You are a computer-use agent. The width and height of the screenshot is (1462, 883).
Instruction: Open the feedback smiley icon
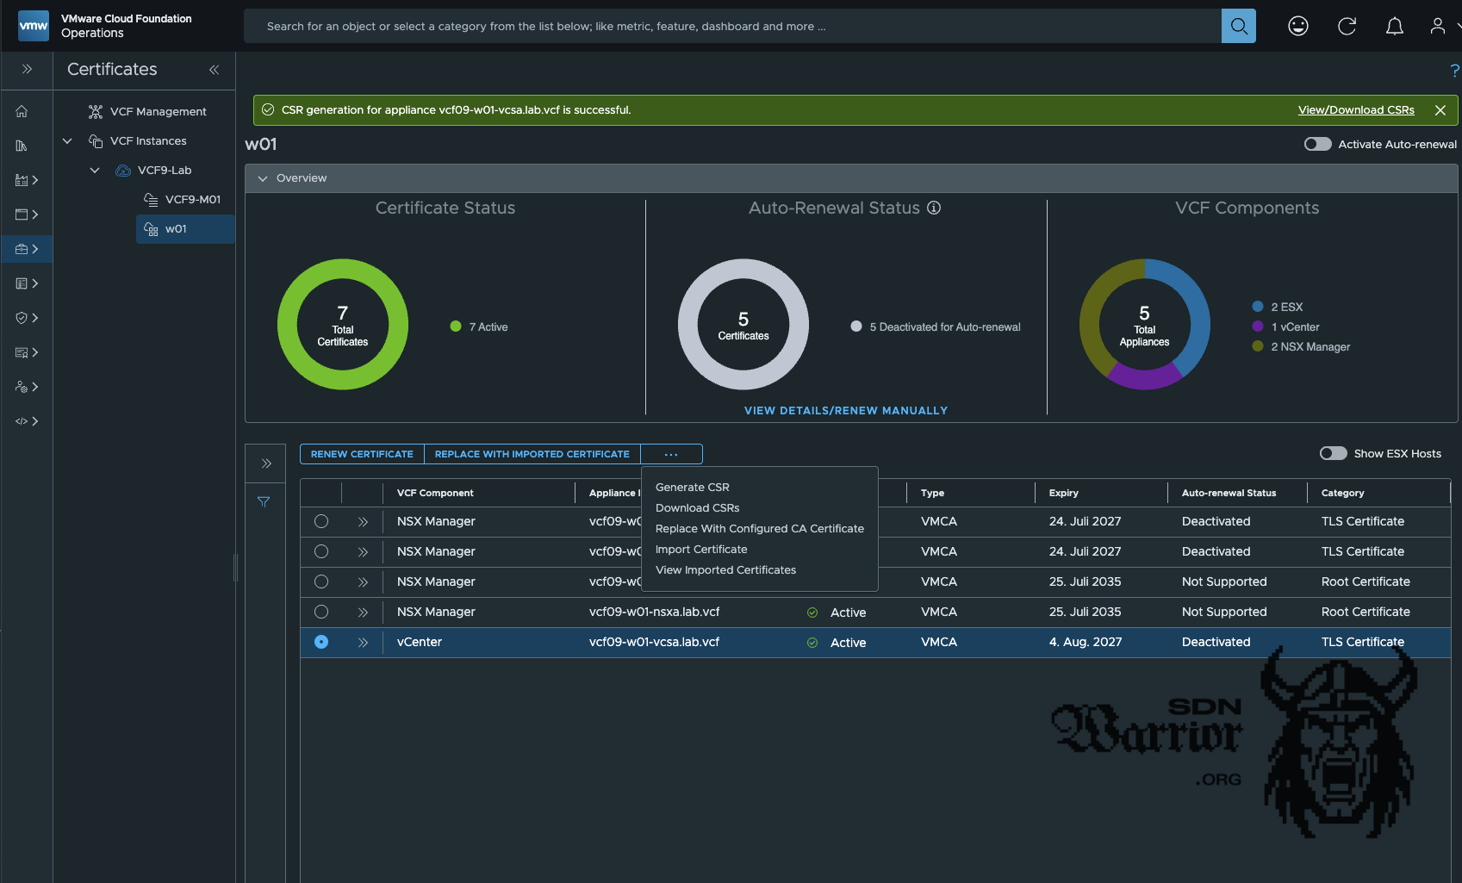coord(1297,27)
